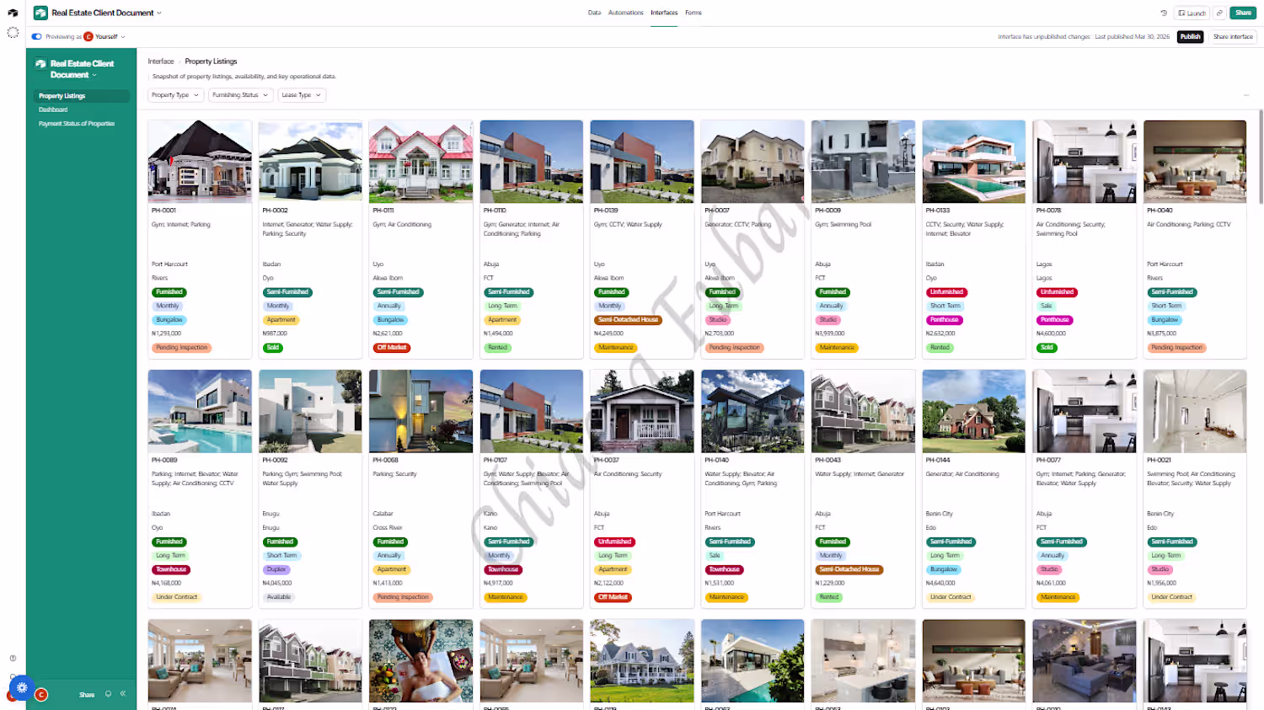This screenshot has width=1264, height=710.
Task: Open the help question-mark icon
Action: coord(13,659)
